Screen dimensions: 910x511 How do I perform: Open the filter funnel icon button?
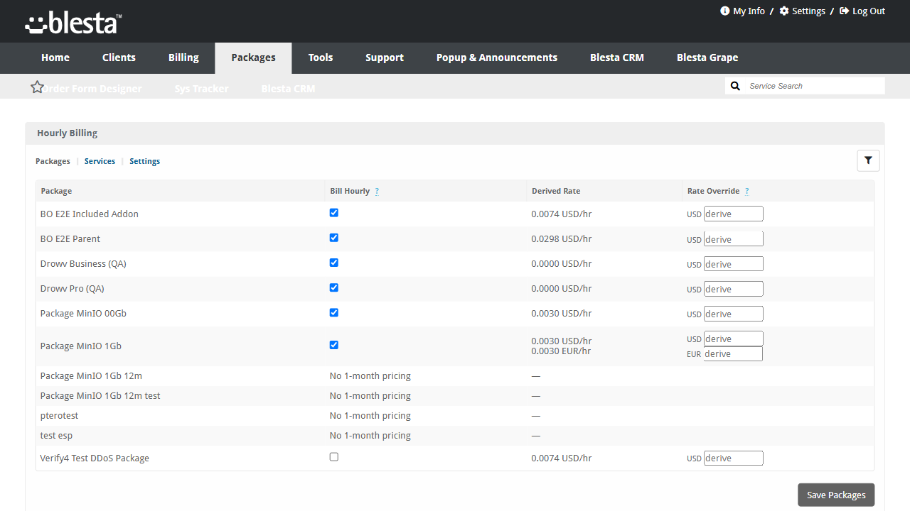point(868,161)
